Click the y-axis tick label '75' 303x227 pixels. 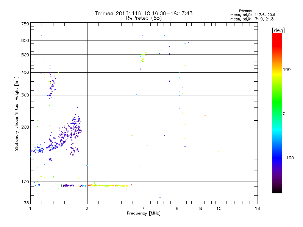click(x=27, y=203)
